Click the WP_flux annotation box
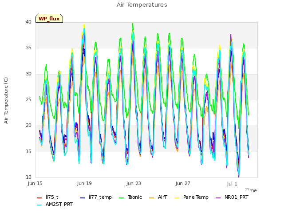Image resolution: width=284 pixels, height=213 pixels. 49,18
